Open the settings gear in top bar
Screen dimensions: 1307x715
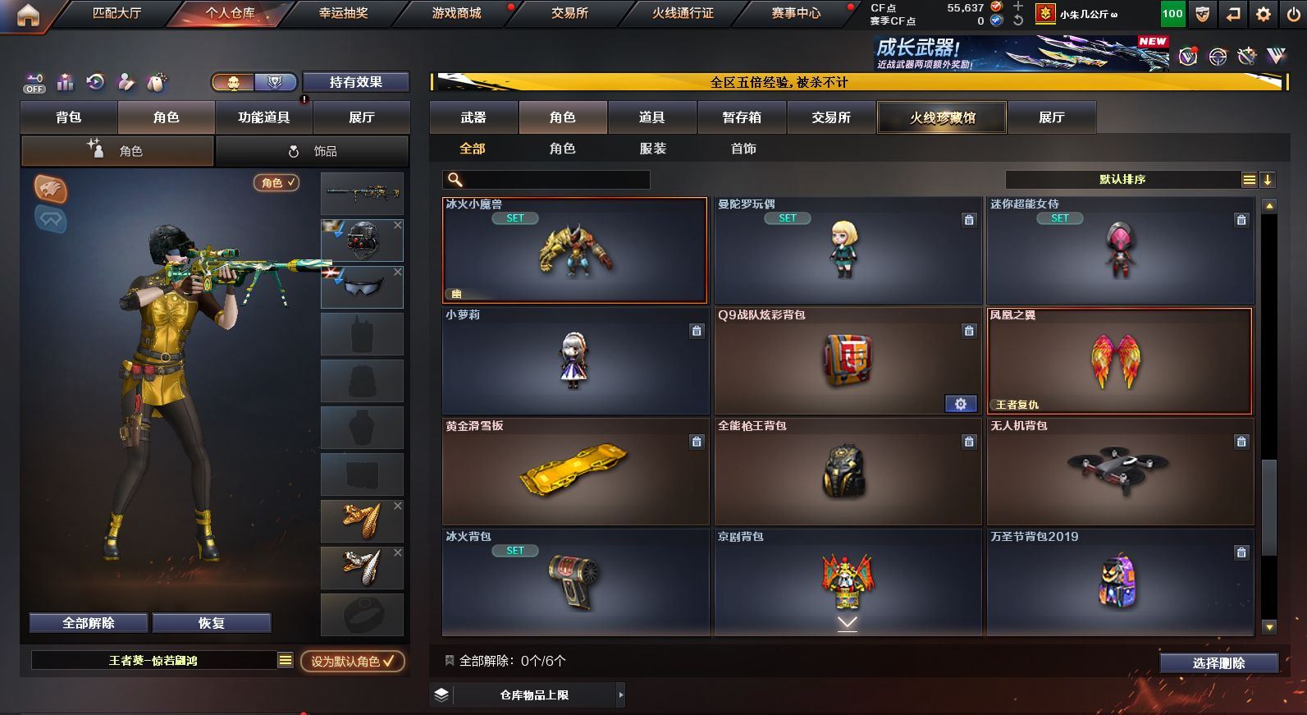(x=1264, y=14)
